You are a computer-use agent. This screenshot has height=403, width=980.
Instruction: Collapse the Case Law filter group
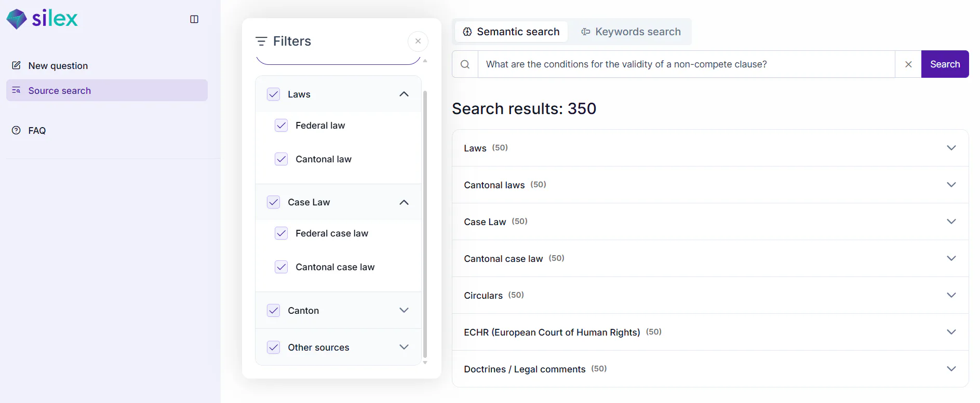(x=404, y=202)
